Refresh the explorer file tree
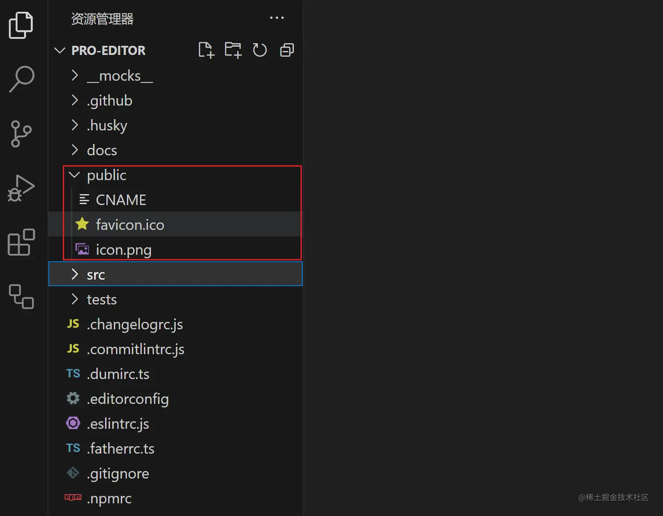 coord(260,50)
